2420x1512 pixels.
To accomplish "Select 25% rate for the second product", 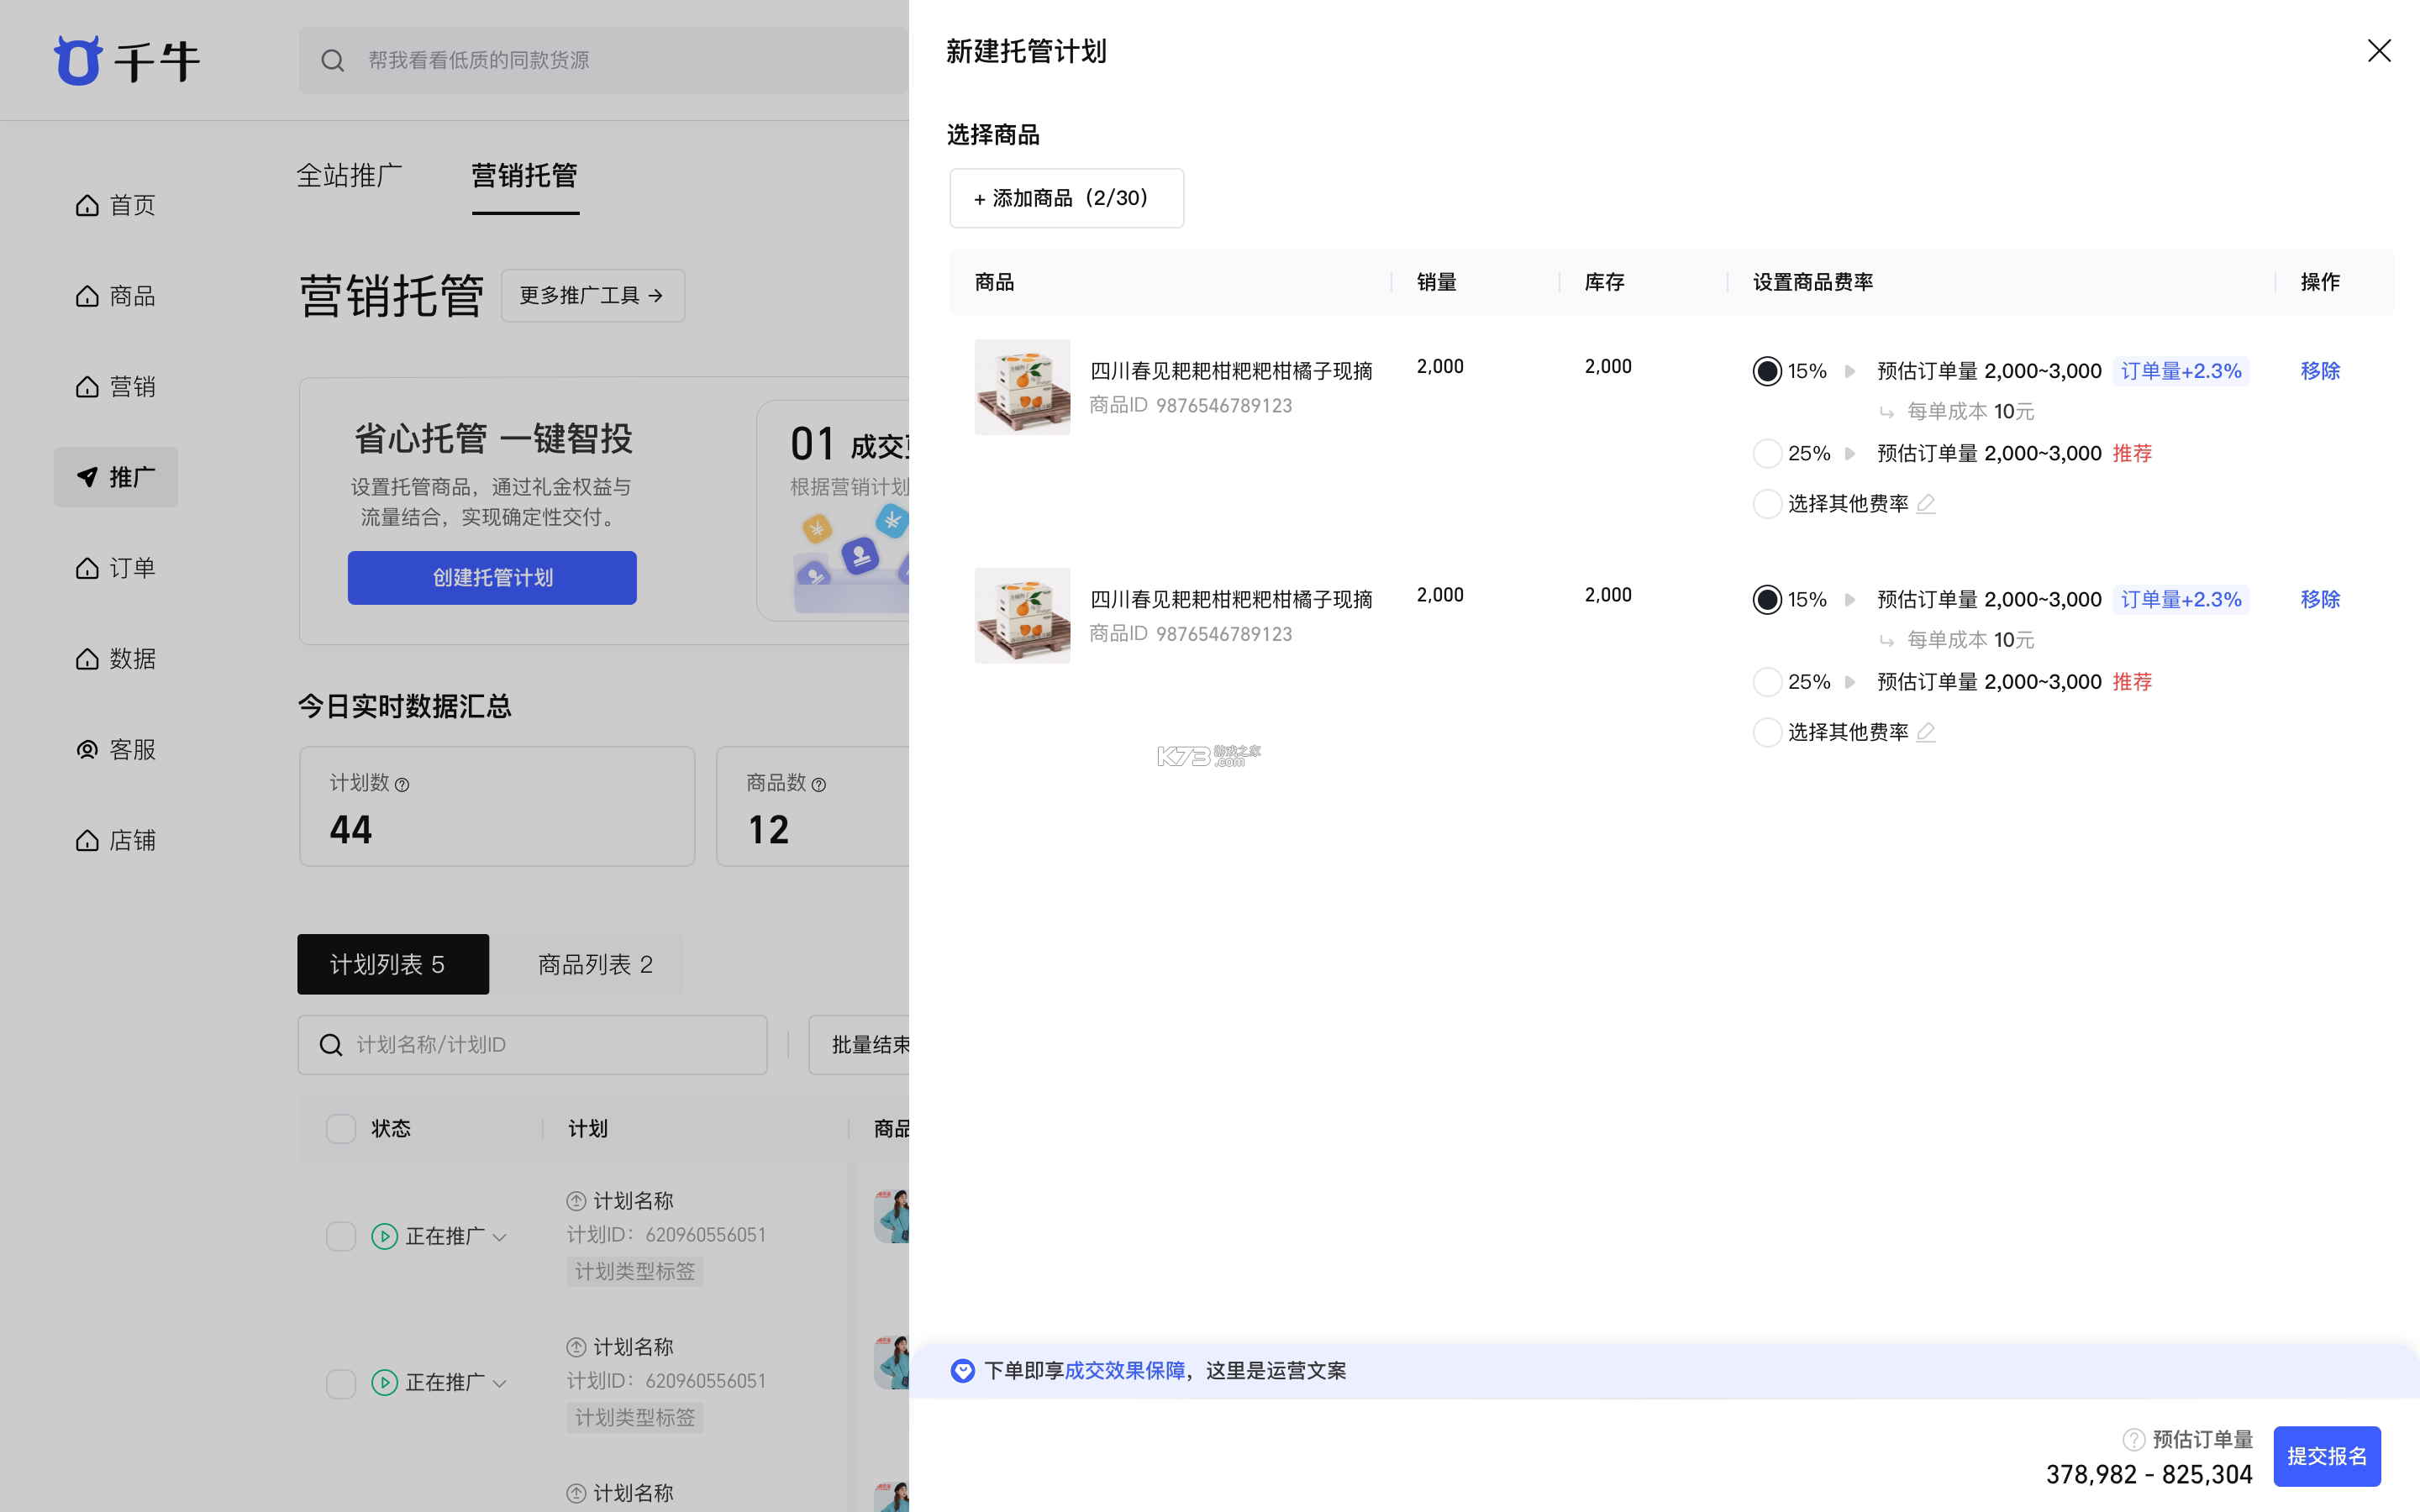I will click(x=1767, y=682).
